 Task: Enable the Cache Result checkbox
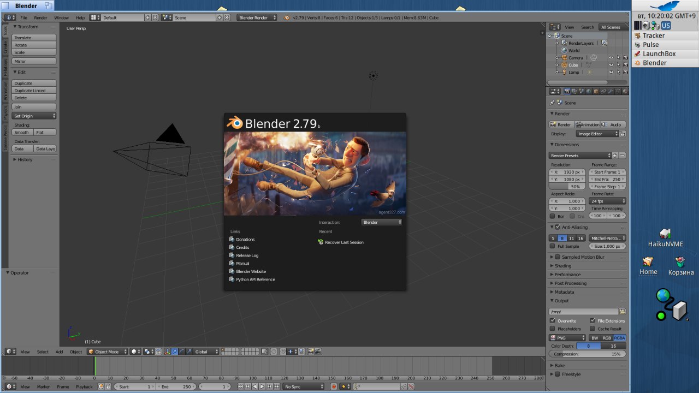click(593, 329)
